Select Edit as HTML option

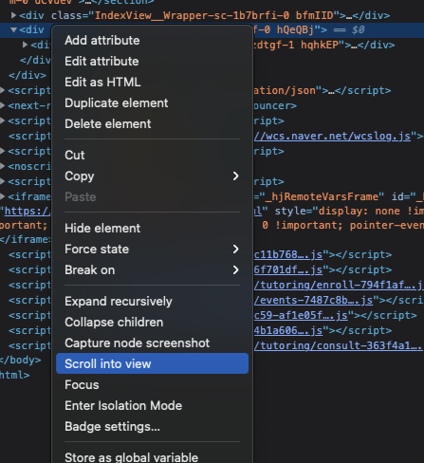(x=102, y=83)
